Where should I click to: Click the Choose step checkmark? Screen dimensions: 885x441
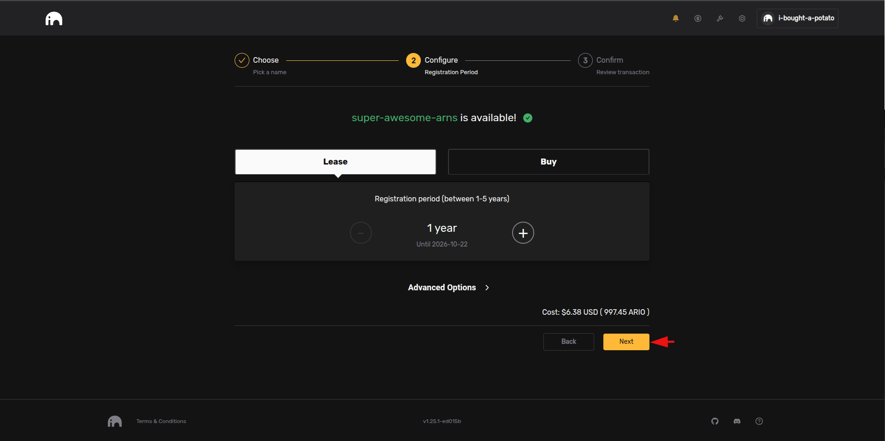point(242,60)
